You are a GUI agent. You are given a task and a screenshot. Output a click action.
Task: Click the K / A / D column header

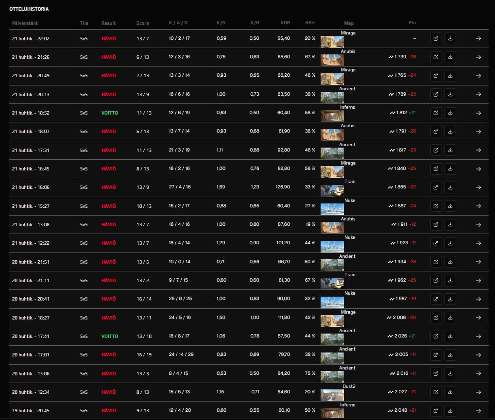(178, 23)
